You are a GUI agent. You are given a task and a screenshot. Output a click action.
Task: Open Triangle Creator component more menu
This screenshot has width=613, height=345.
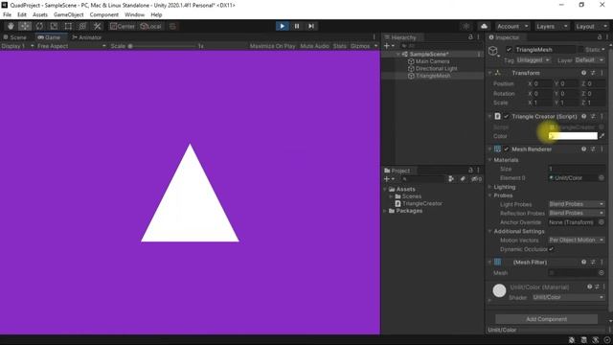(x=602, y=116)
